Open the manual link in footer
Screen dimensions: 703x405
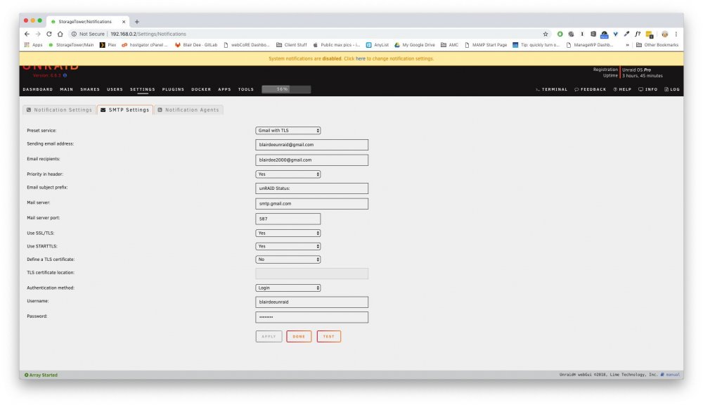[670, 375]
